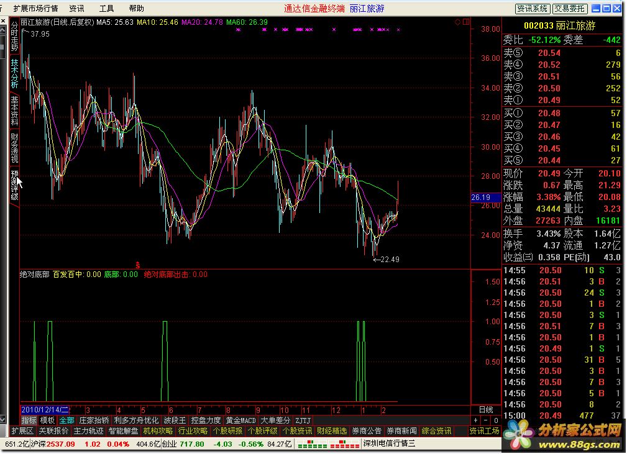Open the 个股研报 tab
Image resolution: width=627 pixels, height=454 pixels.
coord(227,431)
